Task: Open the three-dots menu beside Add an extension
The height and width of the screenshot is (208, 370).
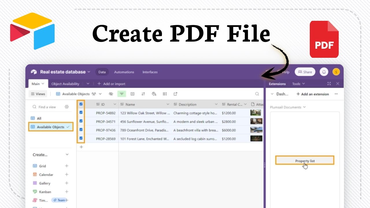Action: point(336,94)
